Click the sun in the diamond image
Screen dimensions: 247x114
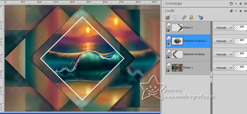coord(88,30)
